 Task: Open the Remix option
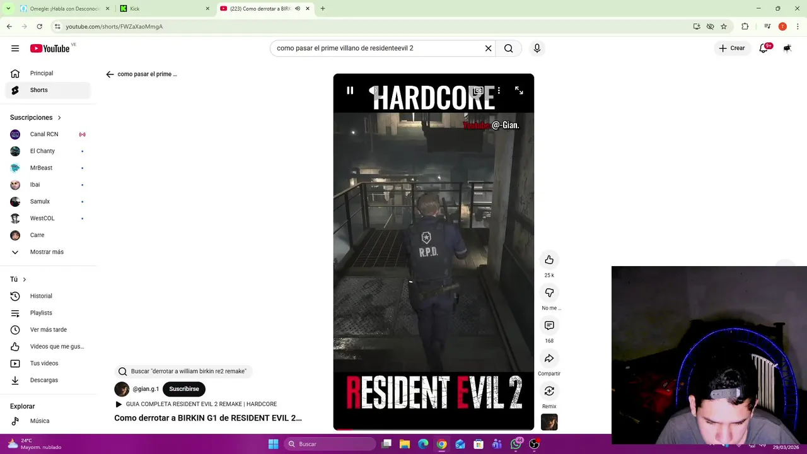point(549,391)
